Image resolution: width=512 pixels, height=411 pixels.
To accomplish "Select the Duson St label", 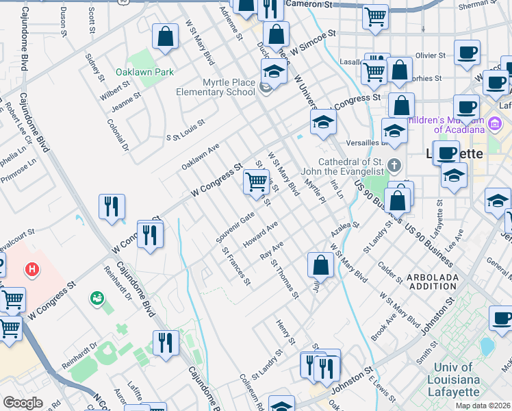I will point(64,21).
